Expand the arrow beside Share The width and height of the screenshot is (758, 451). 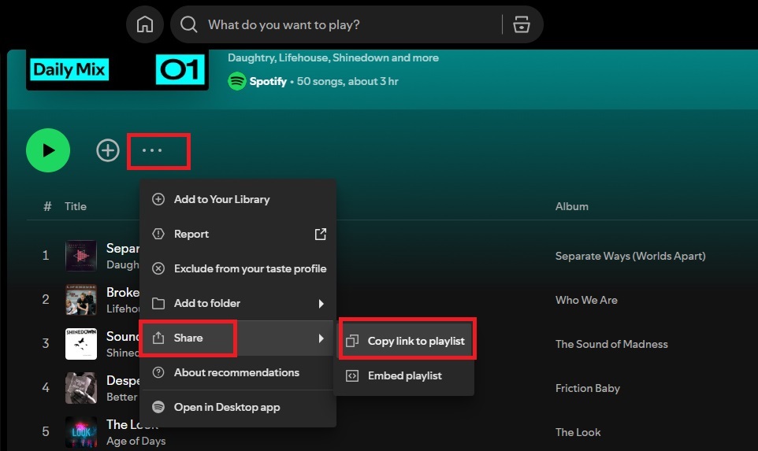pyautogui.click(x=321, y=338)
